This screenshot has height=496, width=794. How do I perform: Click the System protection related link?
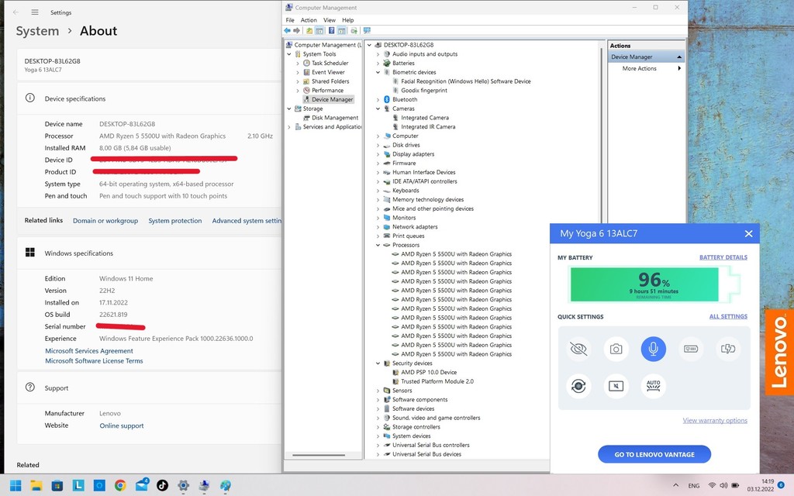coord(174,221)
